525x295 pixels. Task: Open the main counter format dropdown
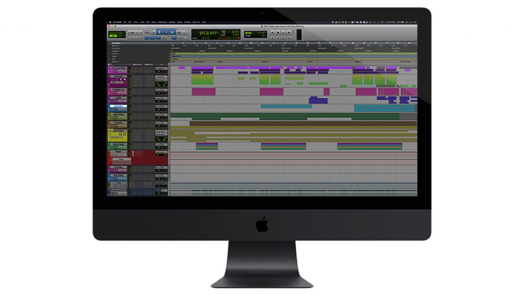(218, 33)
